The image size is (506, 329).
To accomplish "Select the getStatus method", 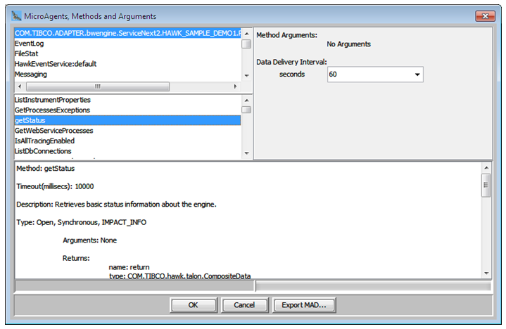I will pos(127,120).
